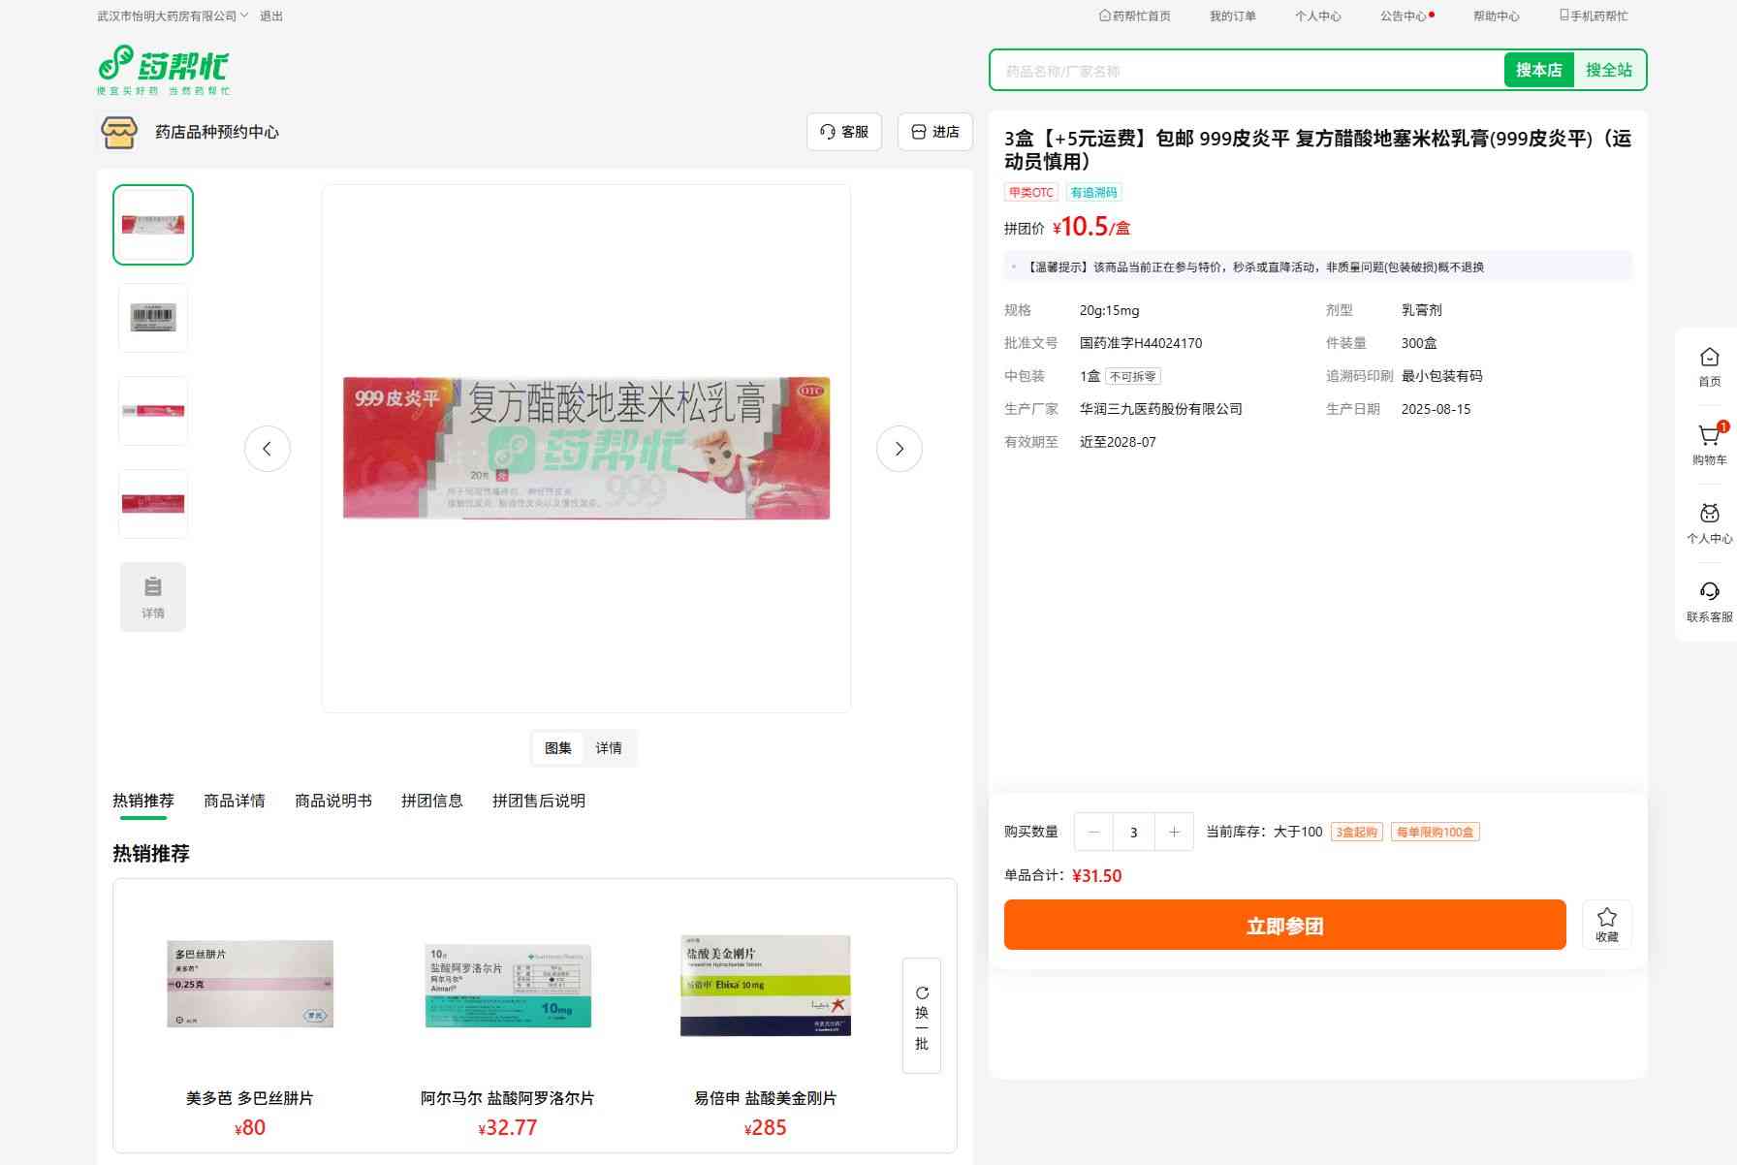This screenshot has width=1737, height=1165.
Task: Toggle gallery view to 详情
Action: [609, 748]
